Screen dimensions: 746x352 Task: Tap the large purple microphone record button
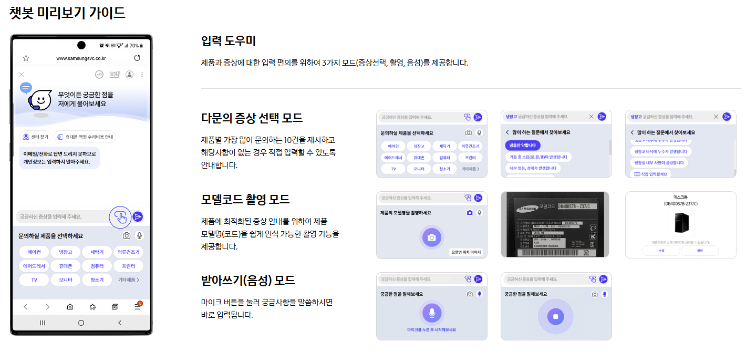coord(432,314)
